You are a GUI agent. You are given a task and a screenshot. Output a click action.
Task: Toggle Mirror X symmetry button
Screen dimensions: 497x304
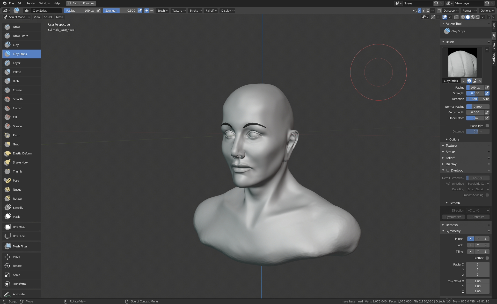(470, 239)
